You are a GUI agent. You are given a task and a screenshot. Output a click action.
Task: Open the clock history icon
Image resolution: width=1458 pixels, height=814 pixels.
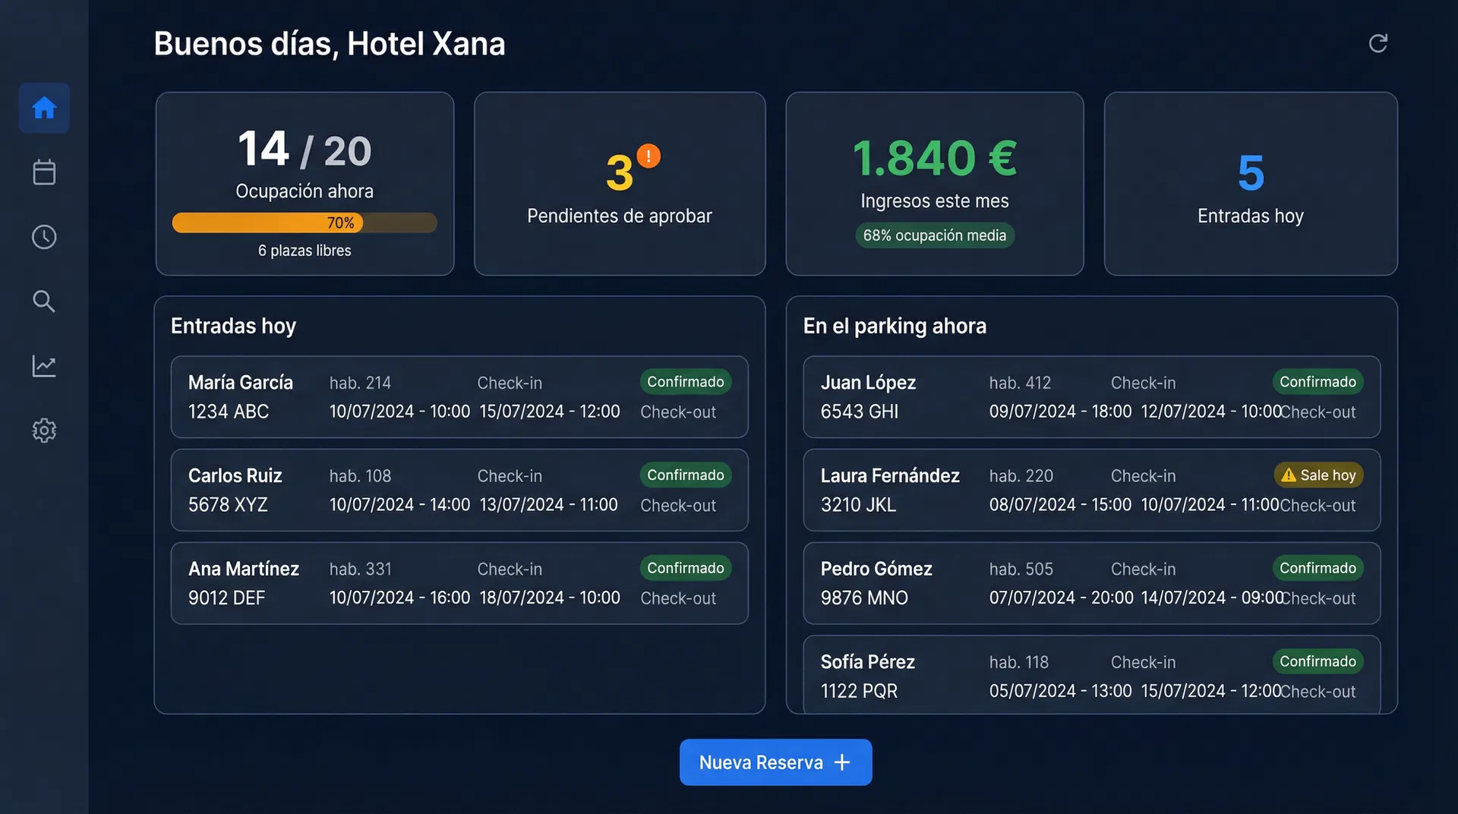point(44,237)
